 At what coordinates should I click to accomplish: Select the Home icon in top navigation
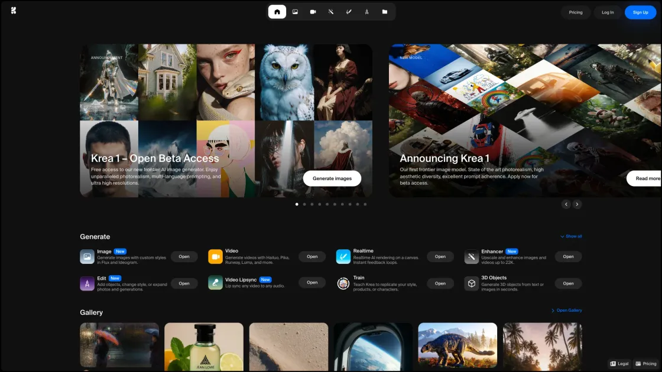tap(277, 12)
